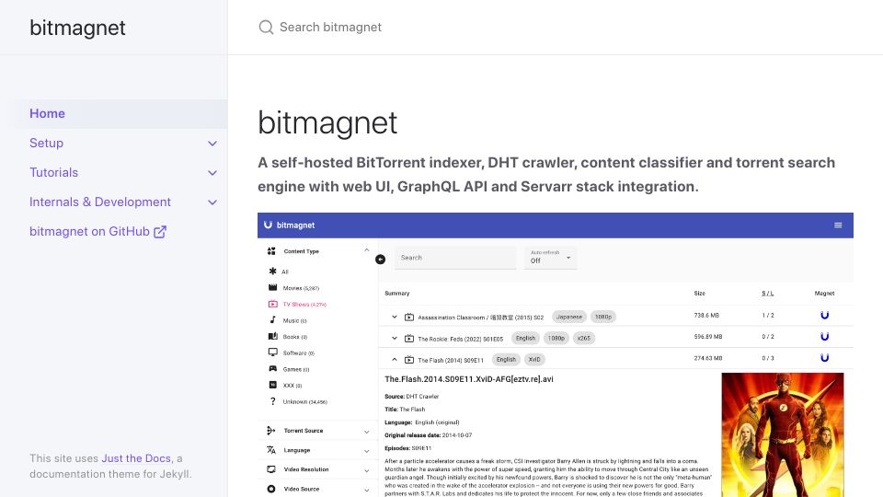The width and height of the screenshot is (883, 497).
Task: Expand the Assassination Classroom row
Action: point(395,317)
